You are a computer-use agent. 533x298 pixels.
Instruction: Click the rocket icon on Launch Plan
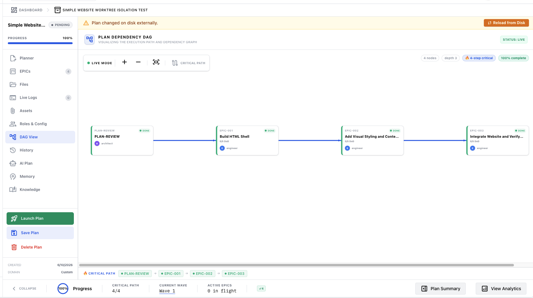[14, 218]
